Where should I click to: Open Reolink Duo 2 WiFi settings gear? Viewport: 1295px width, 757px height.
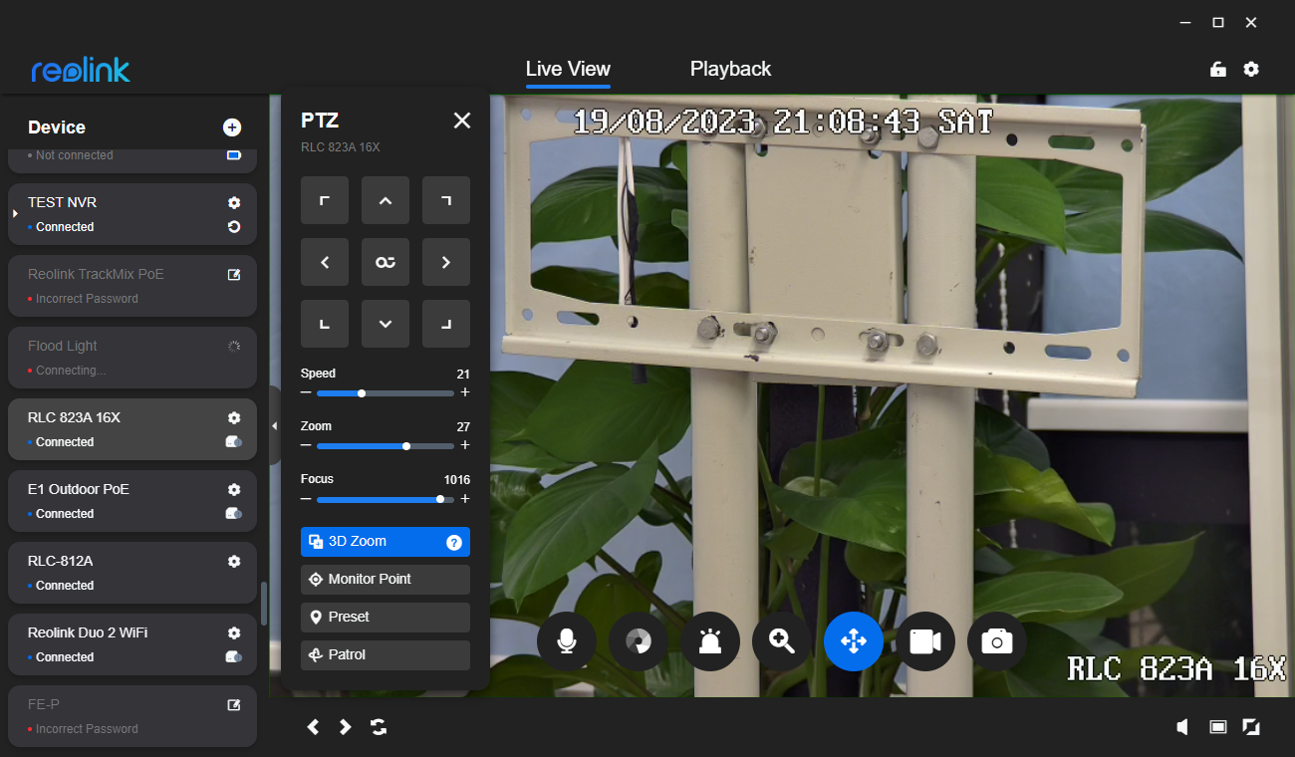[234, 632]
